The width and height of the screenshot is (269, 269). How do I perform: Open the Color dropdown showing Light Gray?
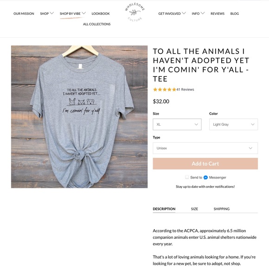point(233,124)
